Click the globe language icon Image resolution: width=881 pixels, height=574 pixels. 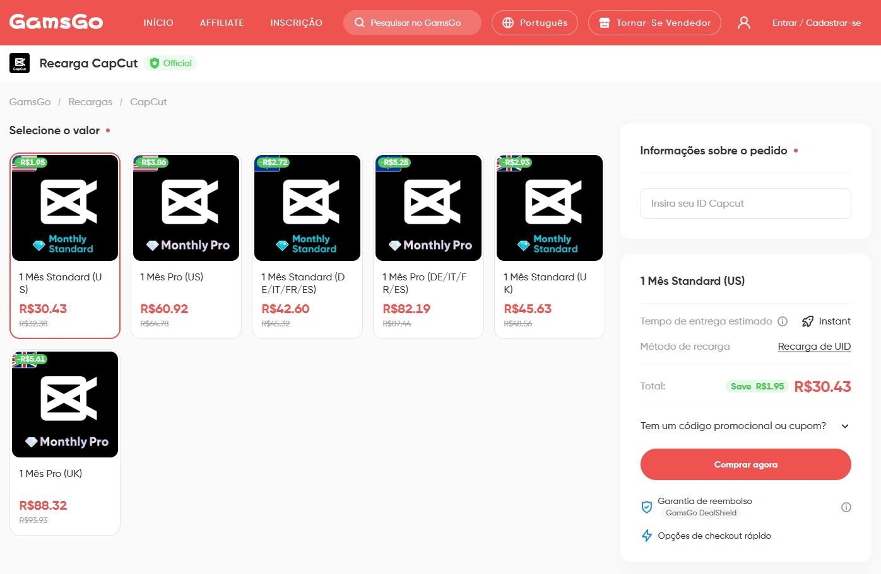pyautogui.click(x=508, y=23)
